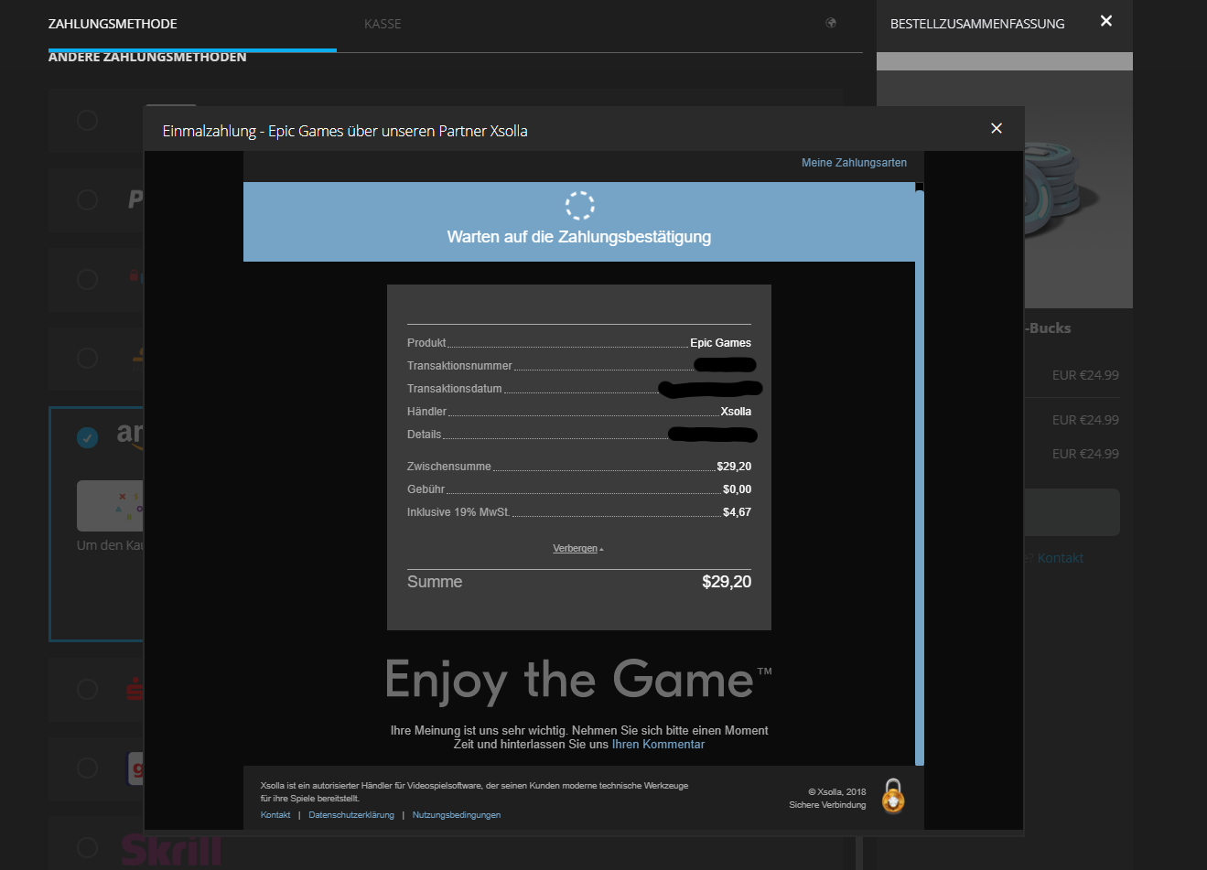The image size is (1207, 870).
Task: Click the Sichere Verbindung text
Action: tap(827, 805)
